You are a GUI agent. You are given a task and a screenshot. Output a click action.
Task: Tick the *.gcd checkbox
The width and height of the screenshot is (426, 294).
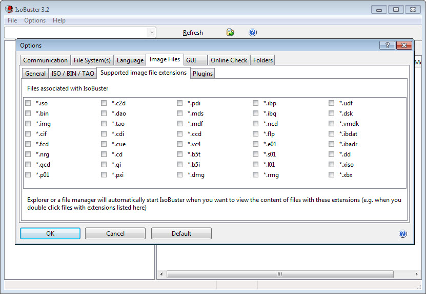[28, 165]
